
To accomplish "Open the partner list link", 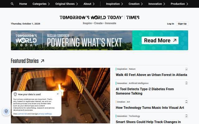I will [22, 114].
